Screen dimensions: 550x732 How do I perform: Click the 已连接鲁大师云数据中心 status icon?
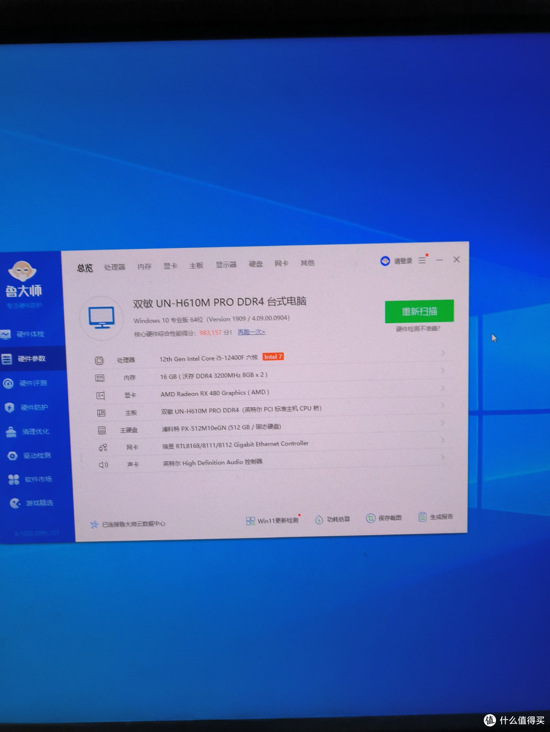(94, 524)
